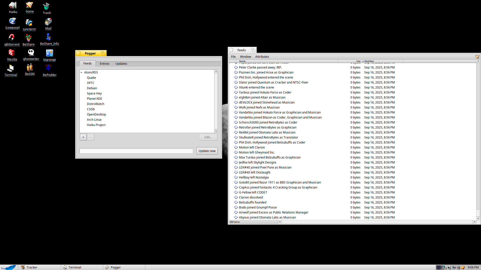
Task: Click the feed list scroll-down arrow
Action: [216, 131]
